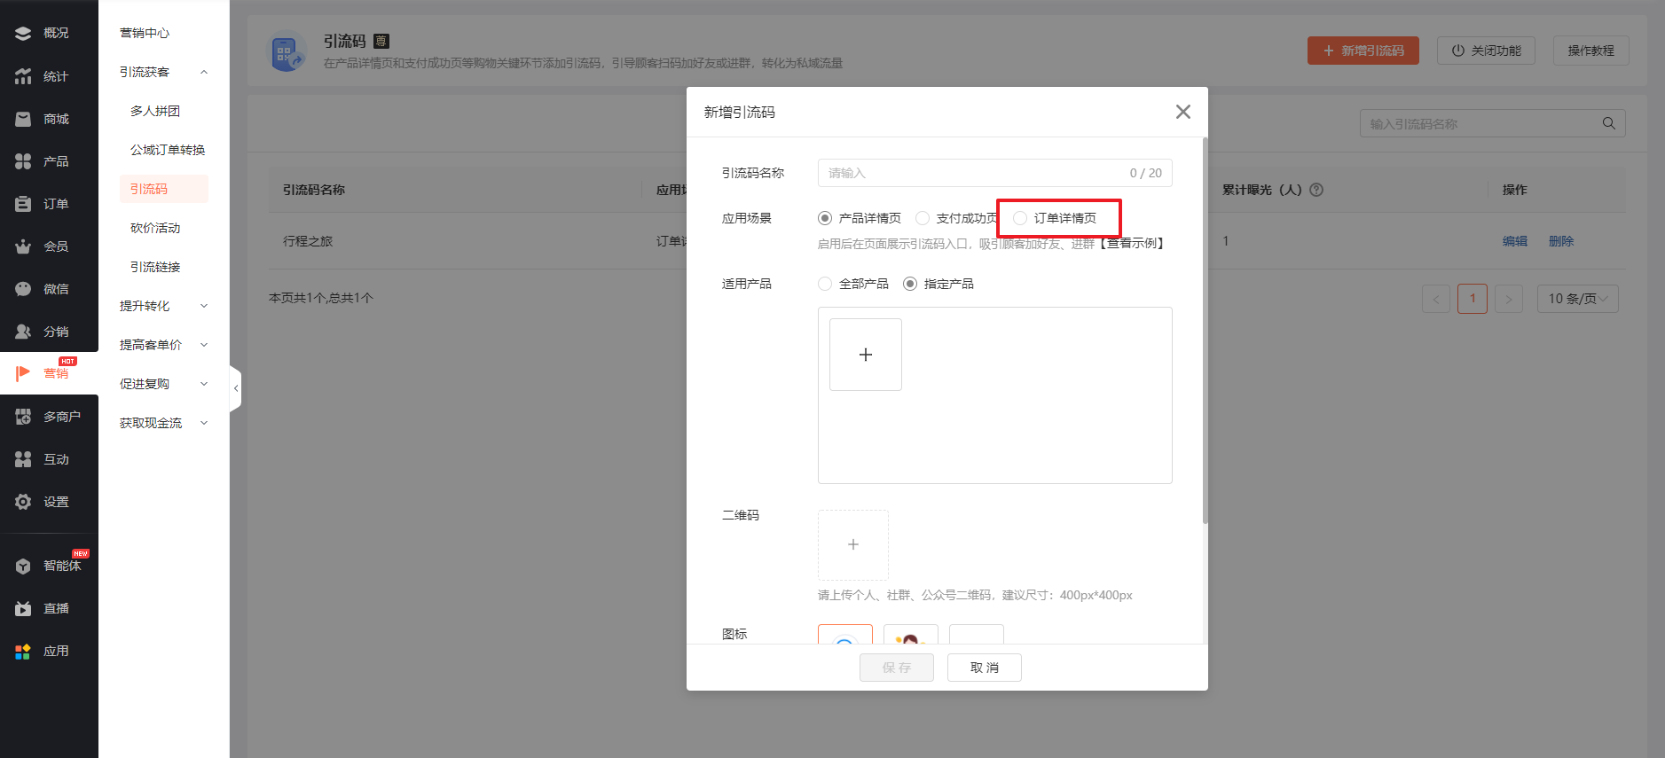Click the 商城 store icon

click(x=23, y=119)
